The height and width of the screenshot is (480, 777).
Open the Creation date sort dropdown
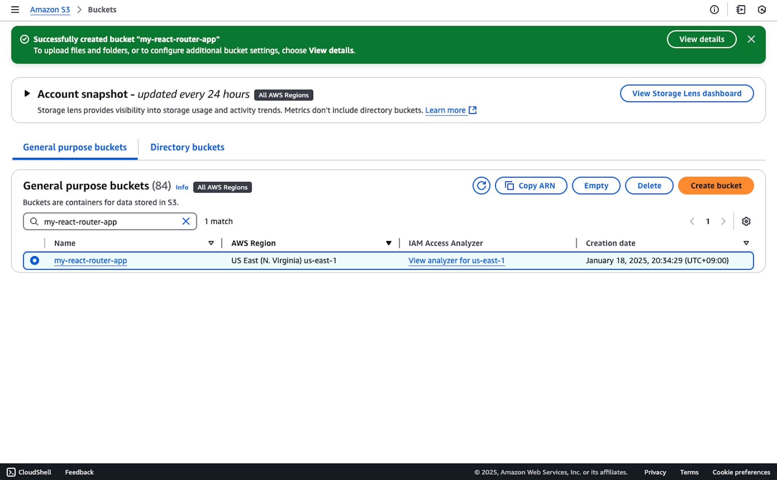coord(746,243)
